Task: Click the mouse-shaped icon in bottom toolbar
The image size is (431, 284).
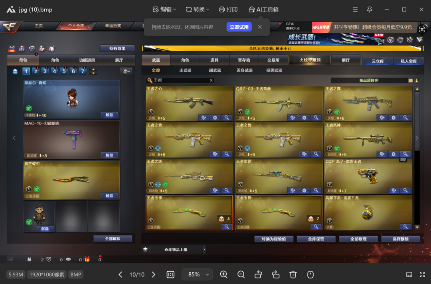Action: click(x=310, y=274)
